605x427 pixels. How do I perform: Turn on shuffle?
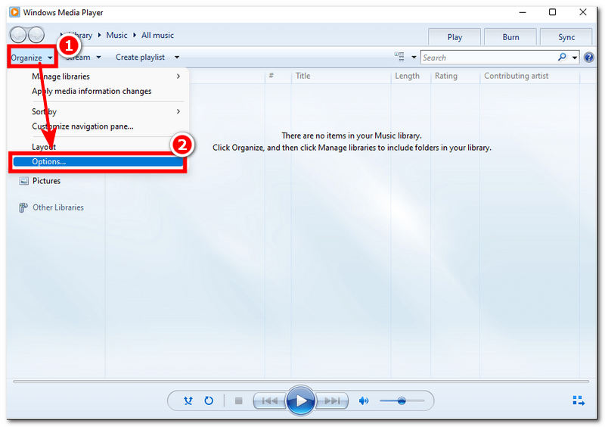click(x=188, y=401)
